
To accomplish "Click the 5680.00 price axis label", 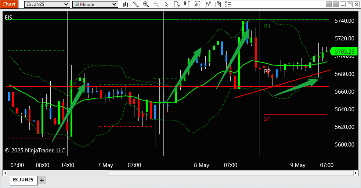I will (x=344, y=74).
